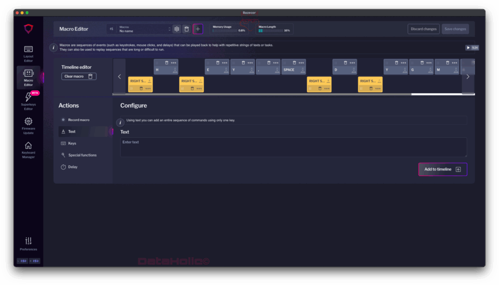Screen dimensions: 499x285
Task: Delete the H key step in timeline
Action: click(166, 63)
